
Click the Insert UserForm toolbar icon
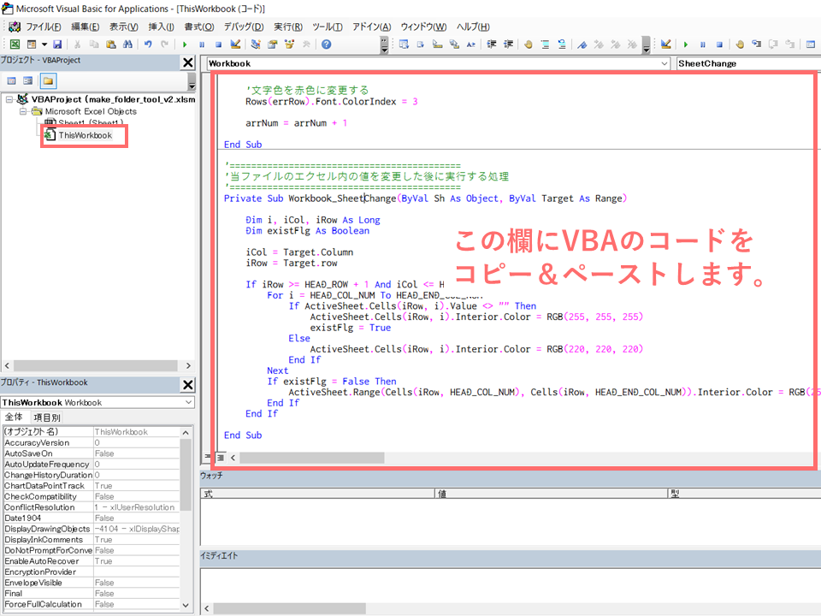[32, 44]
